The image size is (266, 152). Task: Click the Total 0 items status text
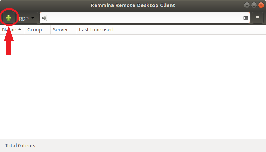[21, 146]
